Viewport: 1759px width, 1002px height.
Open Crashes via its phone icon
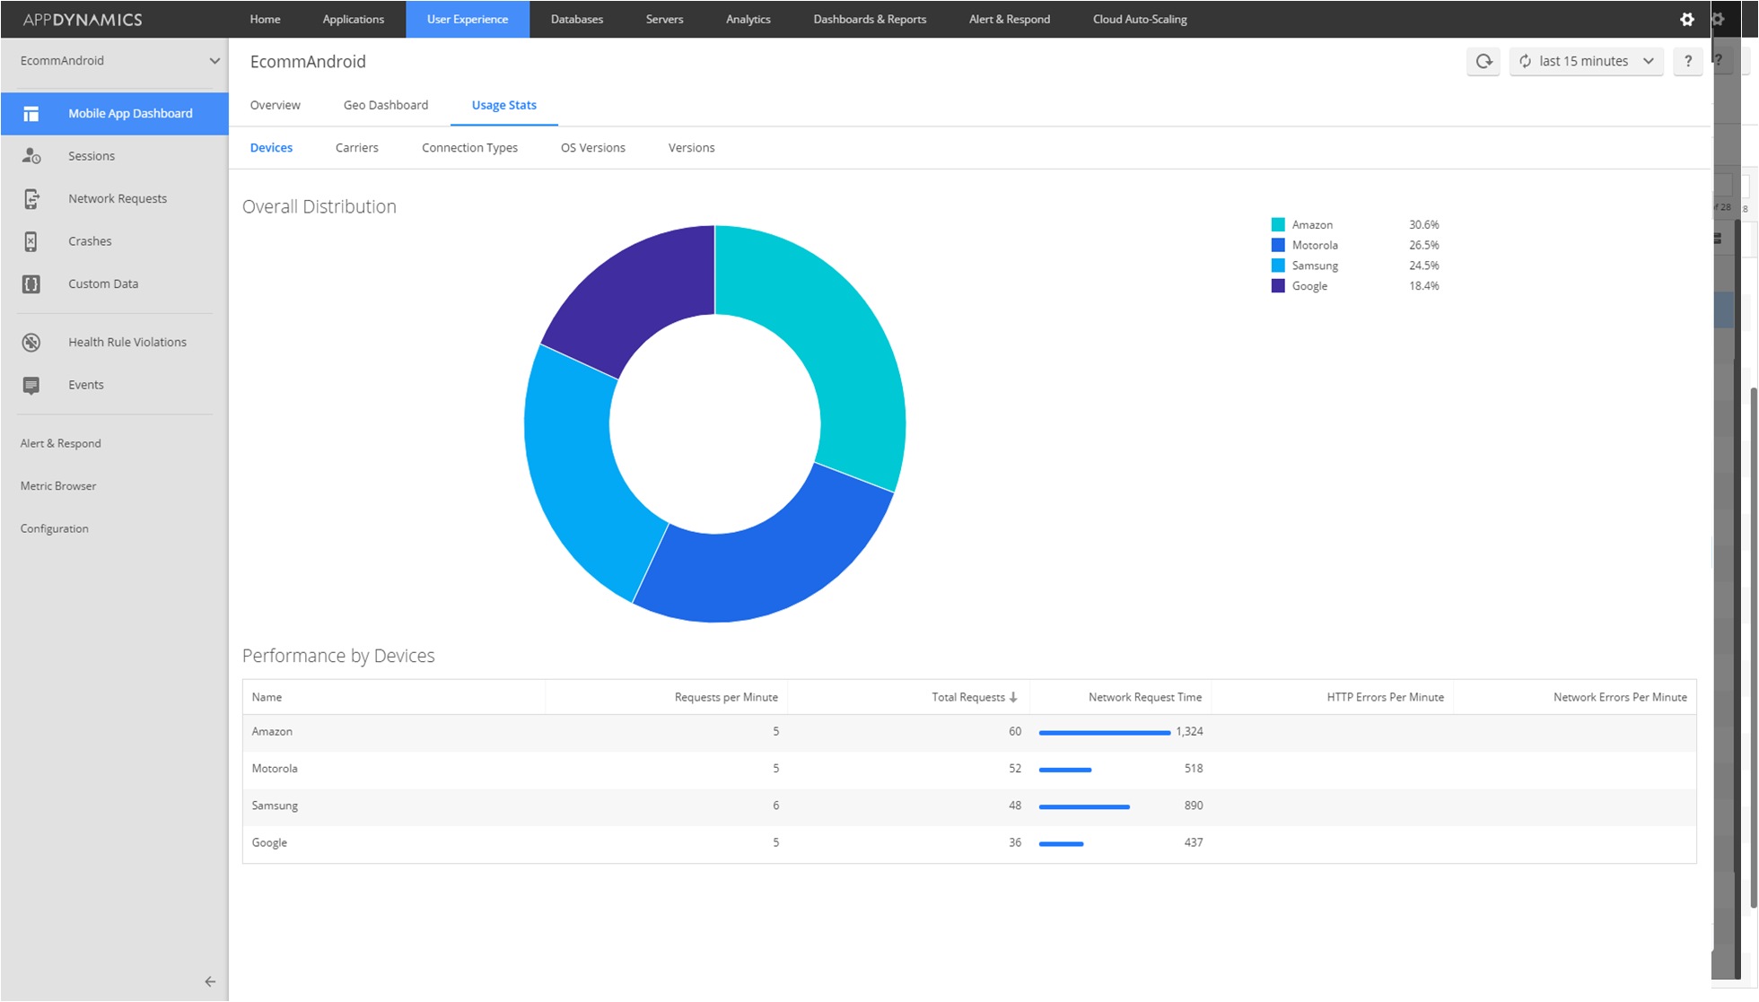pyautogui.click(x=31, y=241)
